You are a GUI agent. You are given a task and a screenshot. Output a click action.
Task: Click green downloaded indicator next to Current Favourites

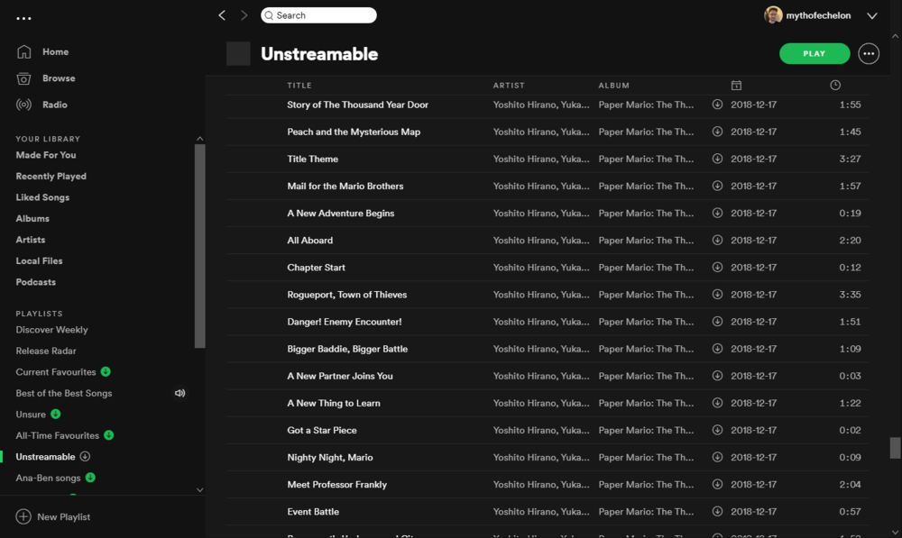tap(106, 372)
